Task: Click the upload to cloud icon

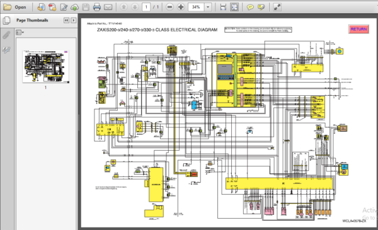Action: (75, 7)
